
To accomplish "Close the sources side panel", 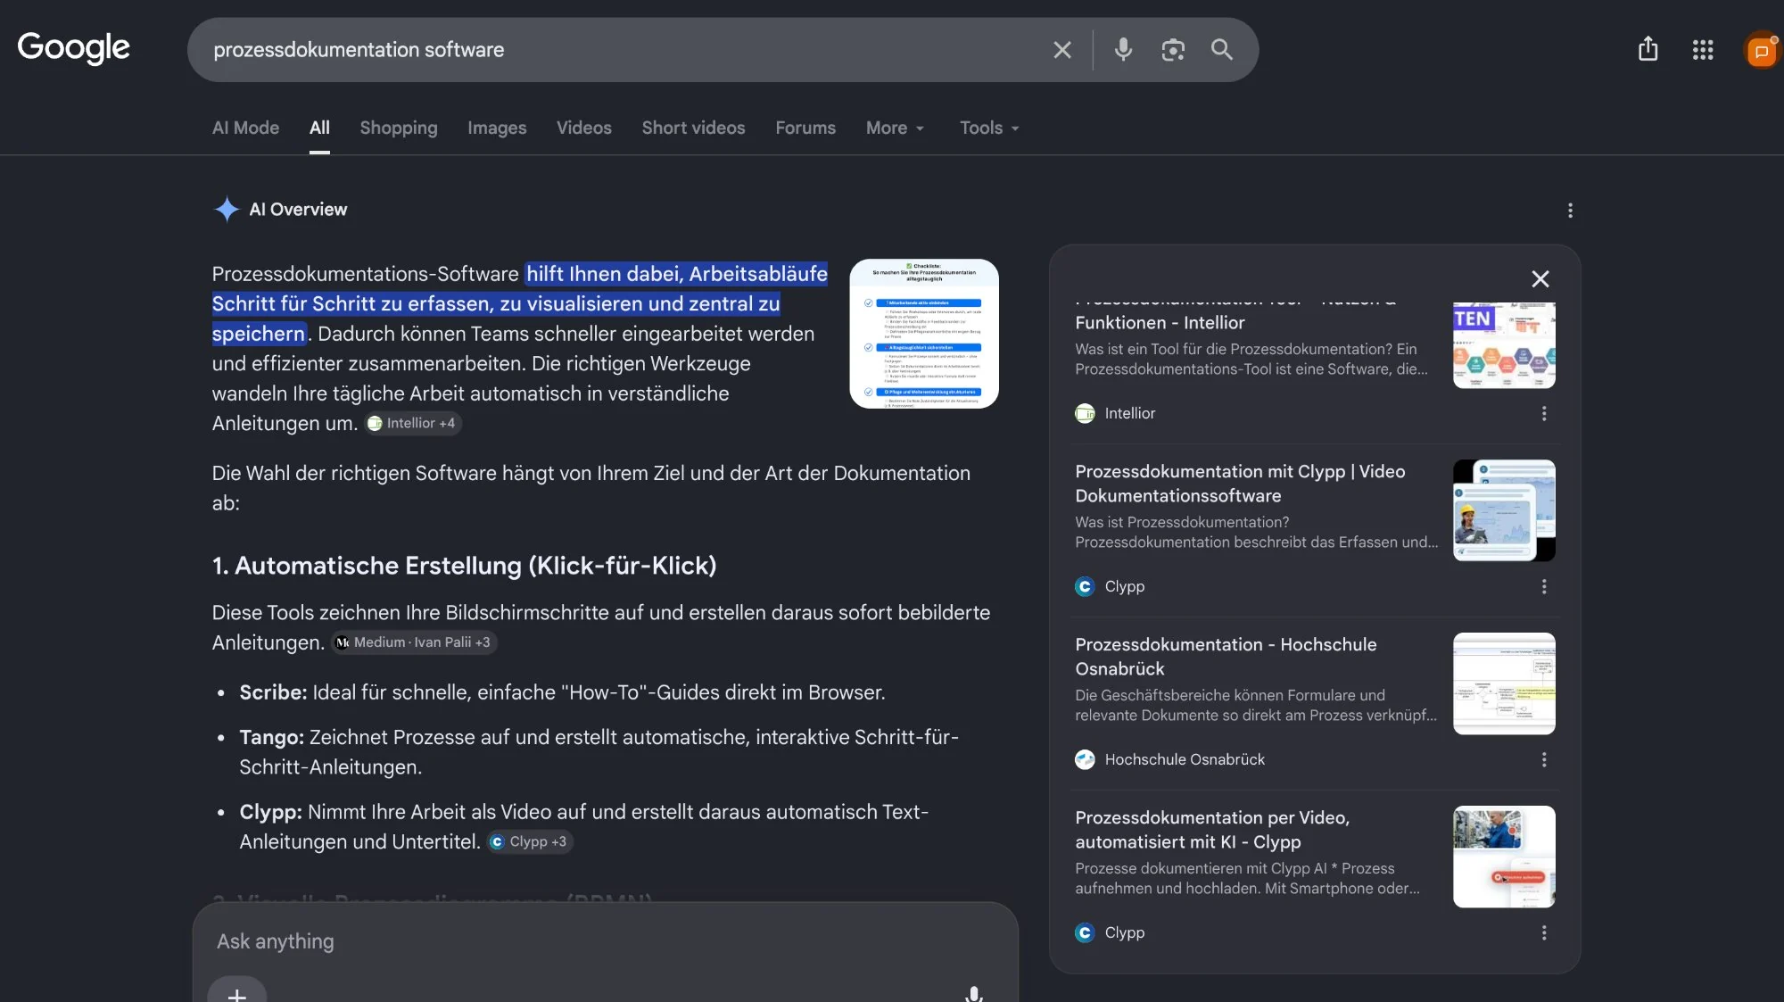I will click(1540, 279).
